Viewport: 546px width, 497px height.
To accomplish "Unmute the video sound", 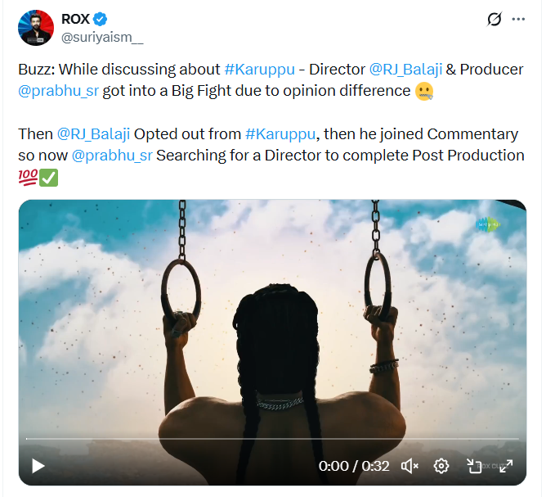I will tap(409, 466).
